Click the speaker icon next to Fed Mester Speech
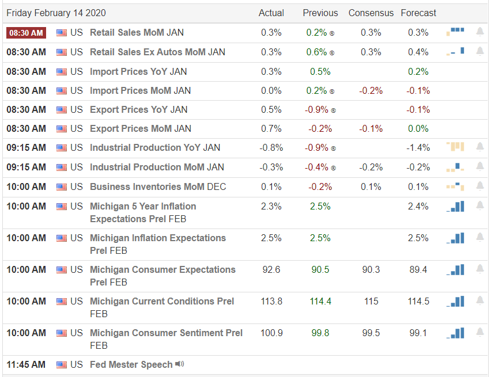Screen dimensions: 491x377 pos(180,364)
